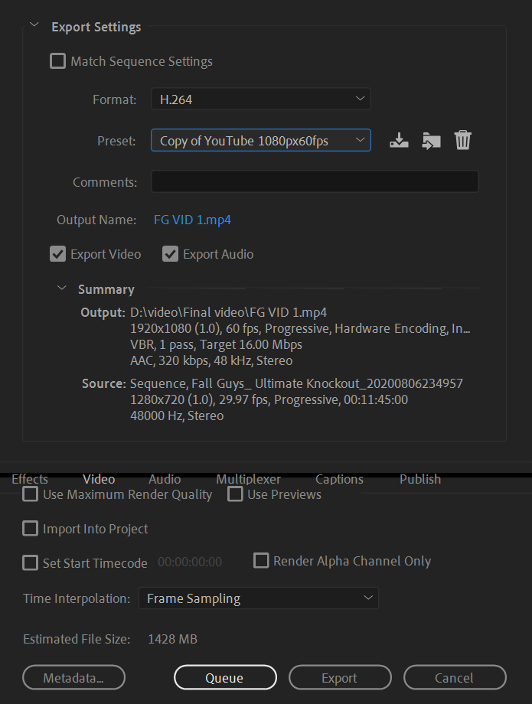The image size is (532, 704).
Task: Collapse the Summary section
Action: (x=61, y=288)
